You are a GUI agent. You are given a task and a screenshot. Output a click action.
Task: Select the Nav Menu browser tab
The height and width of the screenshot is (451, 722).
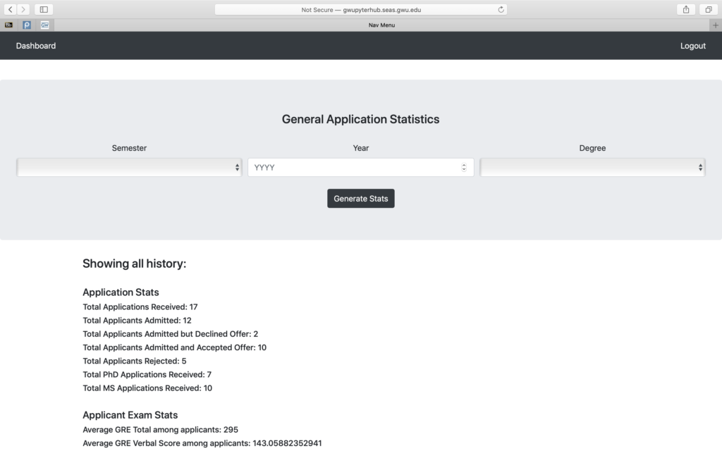381,25
